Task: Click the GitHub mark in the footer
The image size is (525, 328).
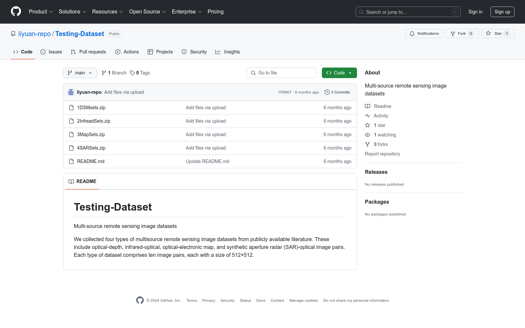Action: click(140, 300)
